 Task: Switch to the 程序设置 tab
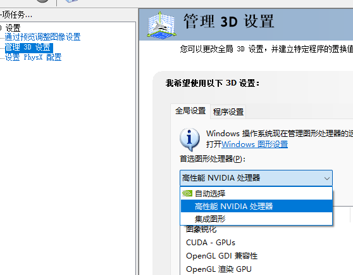coord(228,112)
